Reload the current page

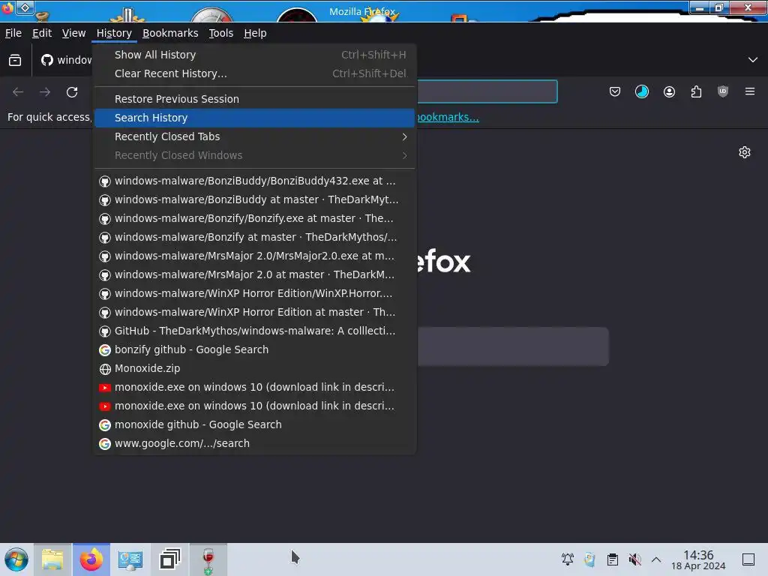click(x=72, y=91)
